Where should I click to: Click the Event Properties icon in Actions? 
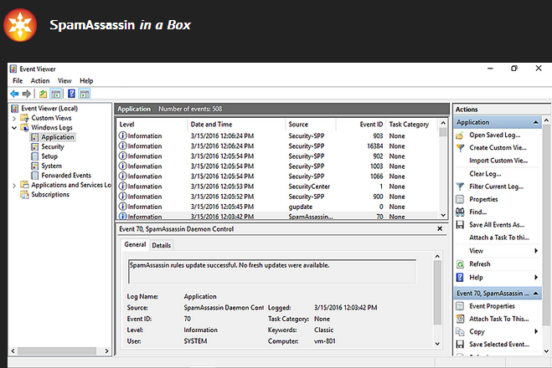(x=460, y=306)
